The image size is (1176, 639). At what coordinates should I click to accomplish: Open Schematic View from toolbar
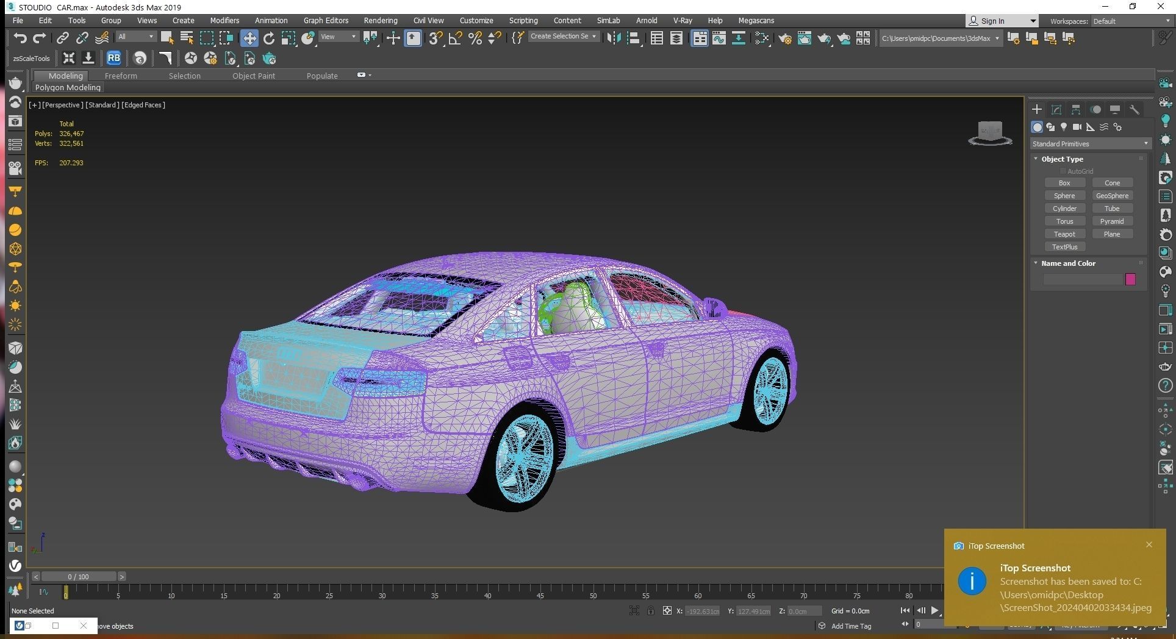coord(739,38)
